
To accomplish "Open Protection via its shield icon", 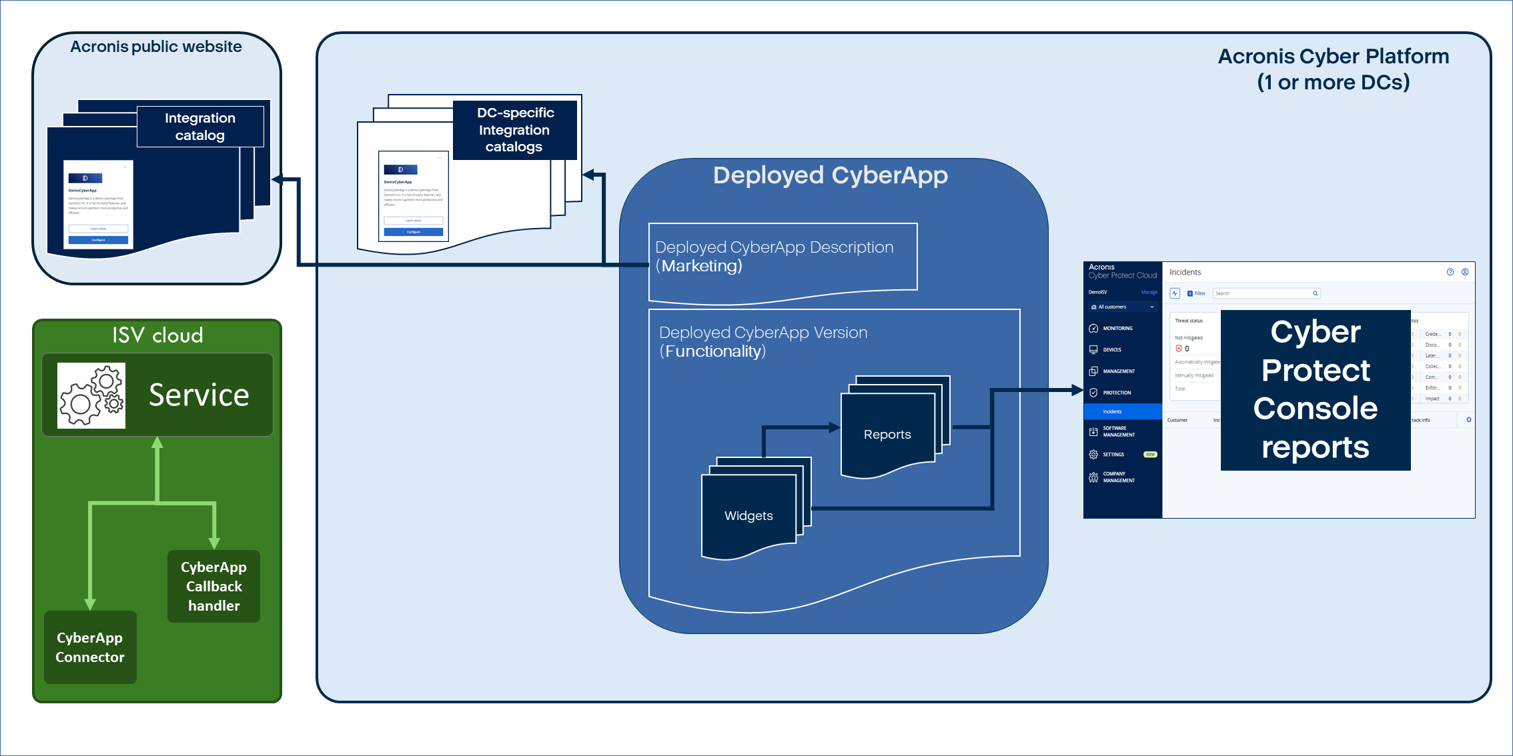I will pos(1093,393).
